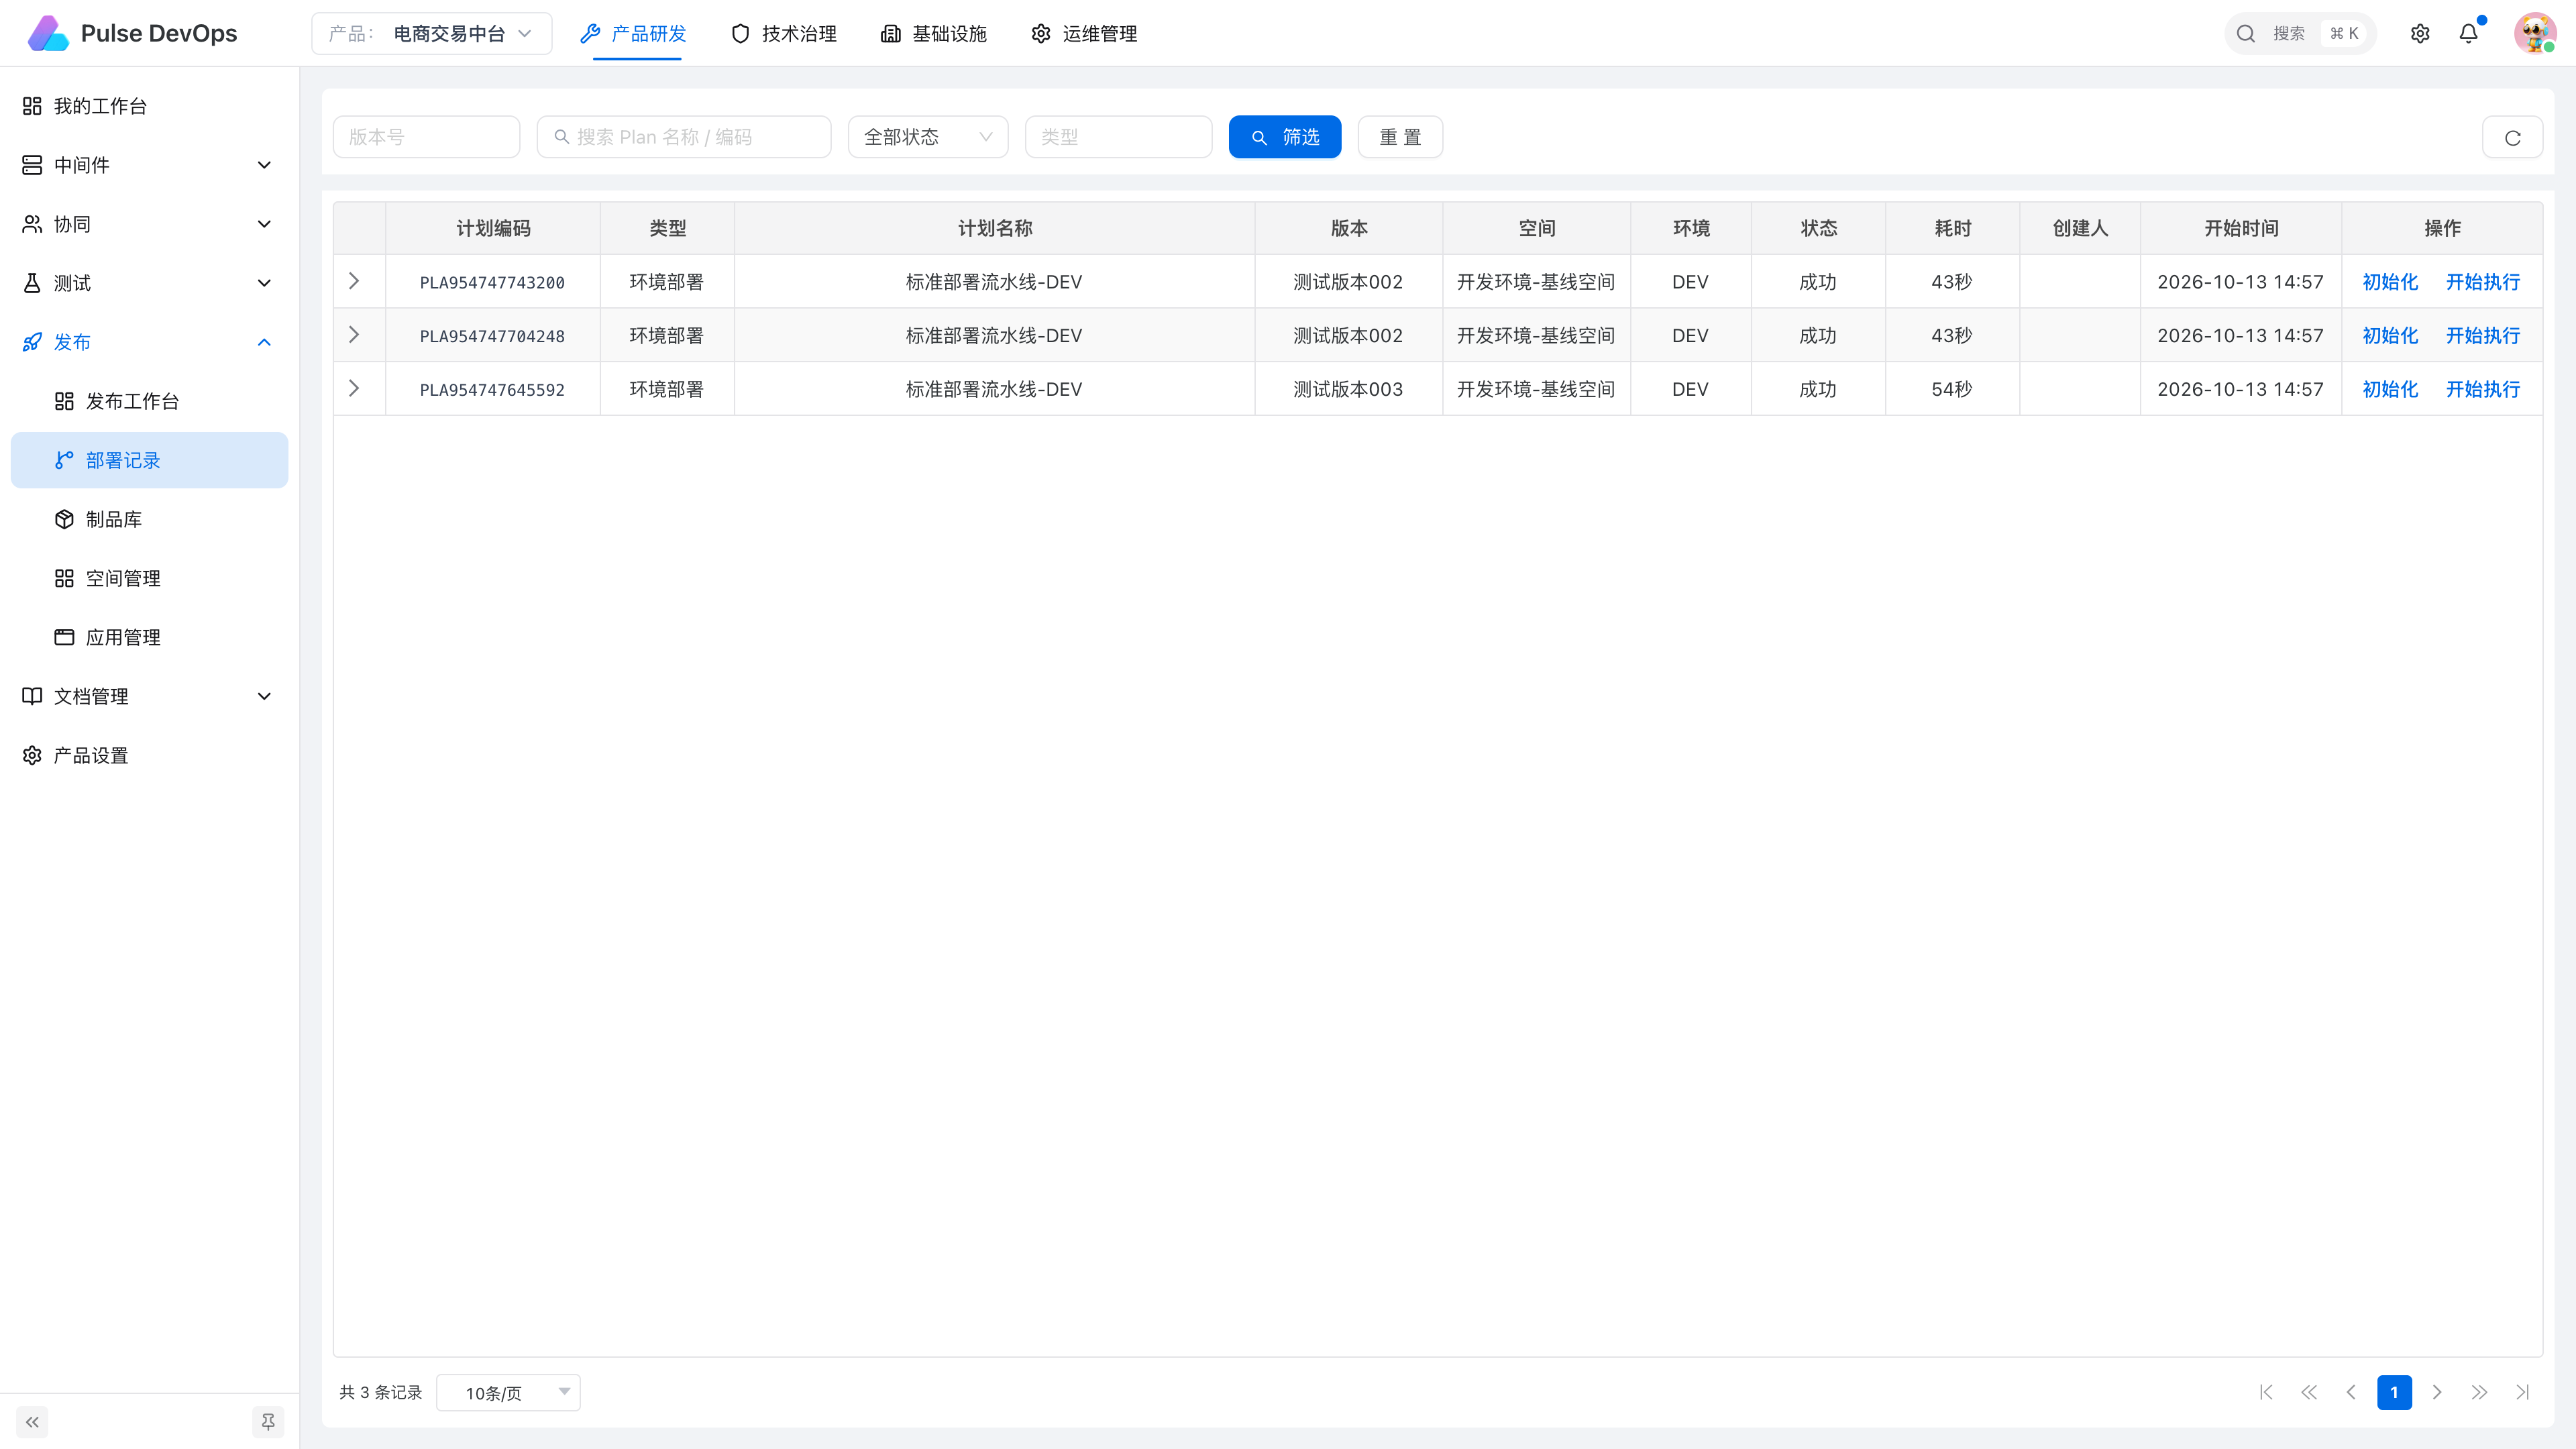Viewport: 2576px width, 1449px height.
Task: Focus the 类型 input field
Action: point(1118,137)
